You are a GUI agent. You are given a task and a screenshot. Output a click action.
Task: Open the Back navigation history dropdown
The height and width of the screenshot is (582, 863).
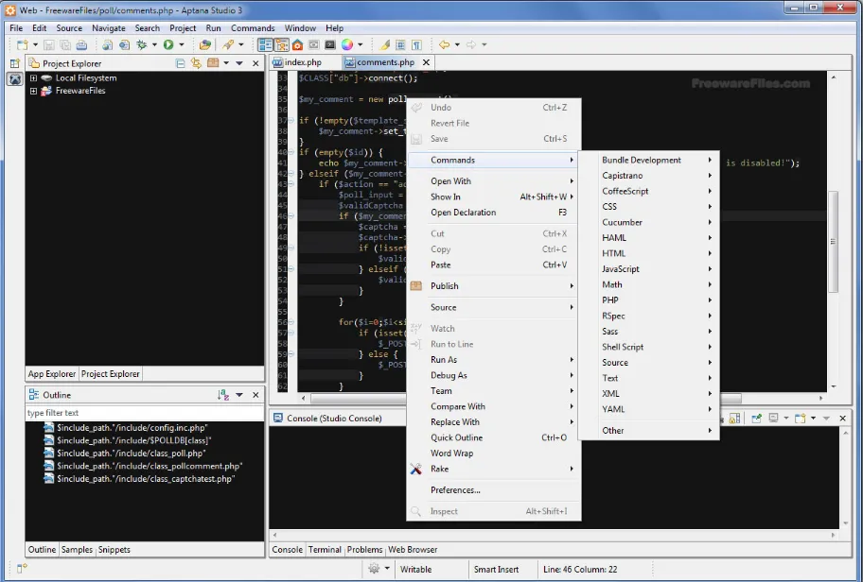[x=457, y=45]
